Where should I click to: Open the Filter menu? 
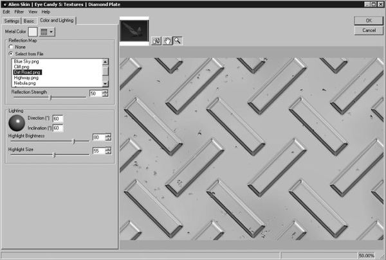tap(19, 12)
